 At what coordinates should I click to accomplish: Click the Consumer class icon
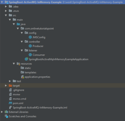click(x=30, y=55)
